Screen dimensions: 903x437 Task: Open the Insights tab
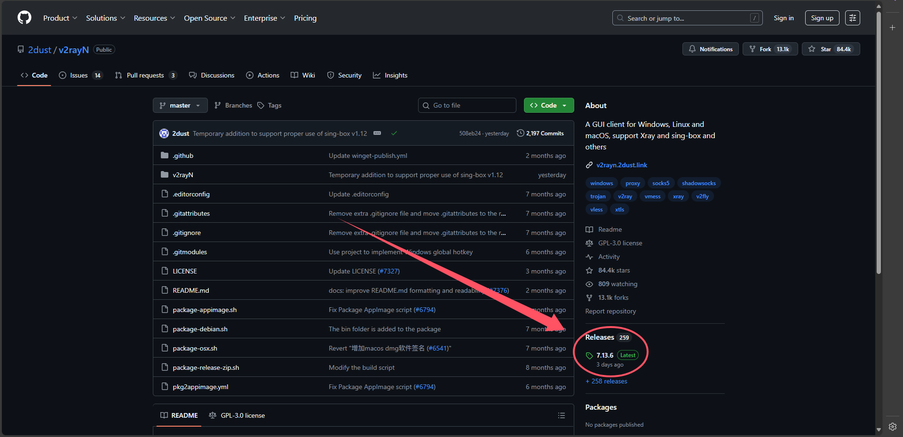coord(390,75)
